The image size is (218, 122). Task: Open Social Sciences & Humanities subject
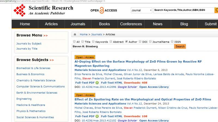pos(35,117)
